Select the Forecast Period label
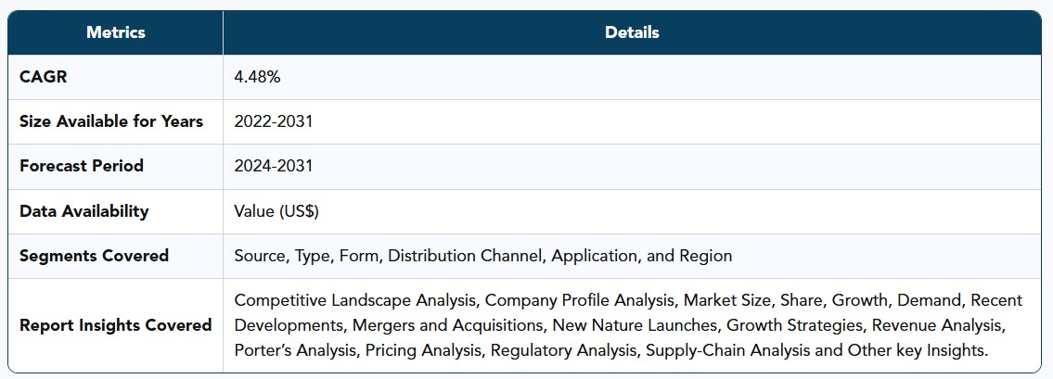The height and width of the screenshot is (379, 1053). pos(82,166)
